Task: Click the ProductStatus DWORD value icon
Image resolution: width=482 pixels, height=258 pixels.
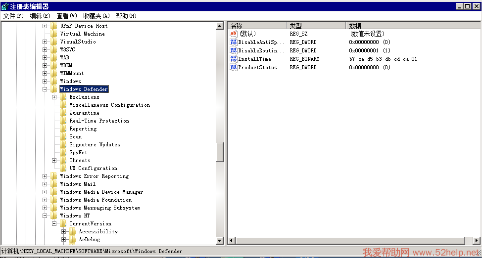Action: (234, 67)
